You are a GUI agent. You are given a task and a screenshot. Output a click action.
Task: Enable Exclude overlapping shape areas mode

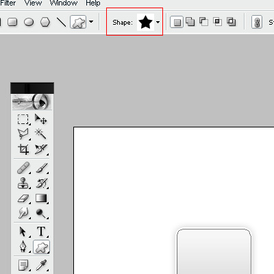pyautogui.click(x=232, y=22)
